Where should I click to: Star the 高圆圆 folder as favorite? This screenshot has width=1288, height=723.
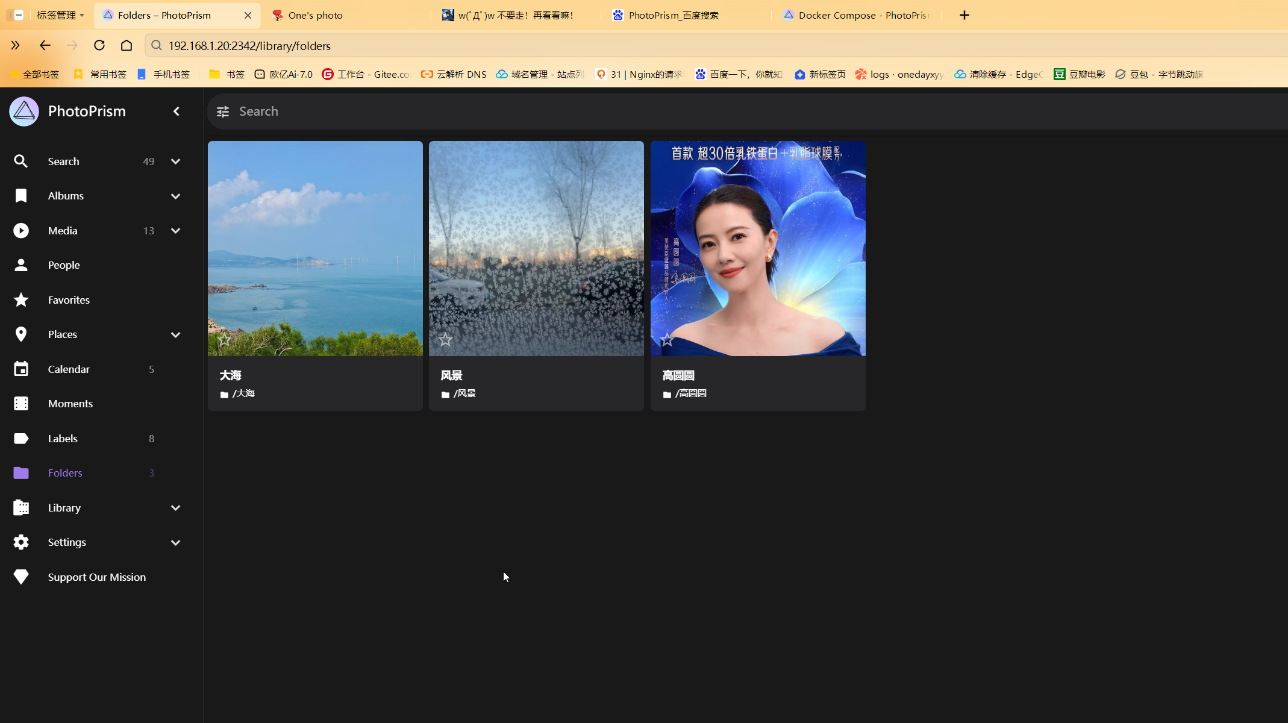pos(667,340)
